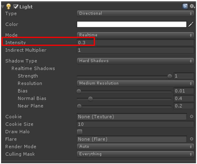Disable the Light component enable checkbox
The image size is (197, 164).
[x=16, y=7]
